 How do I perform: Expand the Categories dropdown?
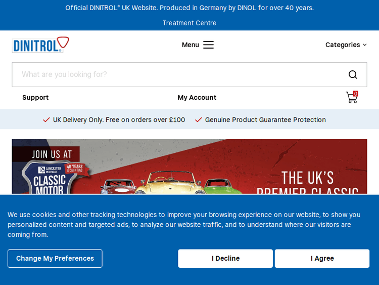click(346, 45)
